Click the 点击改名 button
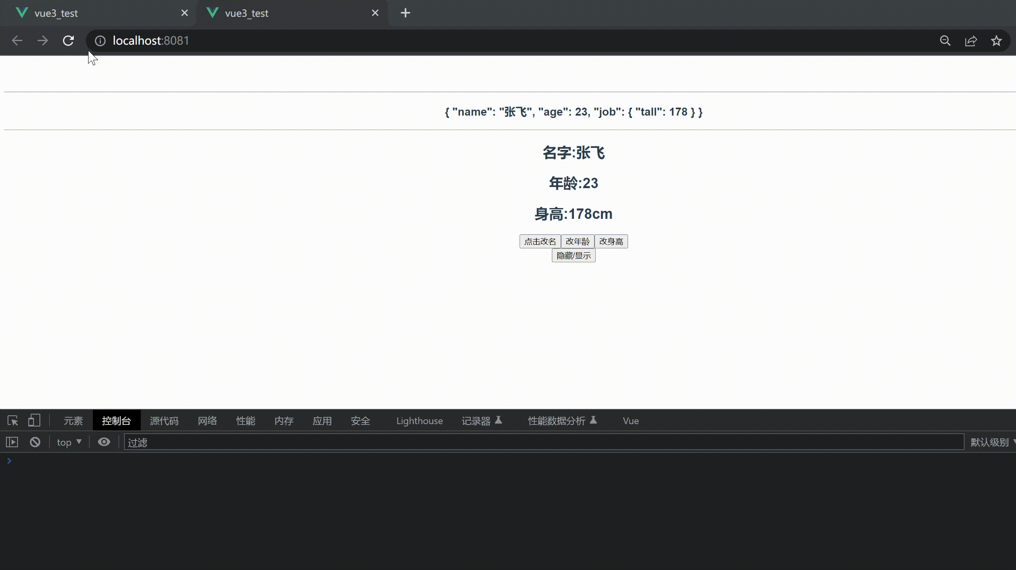This screenshot has width=1016, height=570. (x=540, y=241)
